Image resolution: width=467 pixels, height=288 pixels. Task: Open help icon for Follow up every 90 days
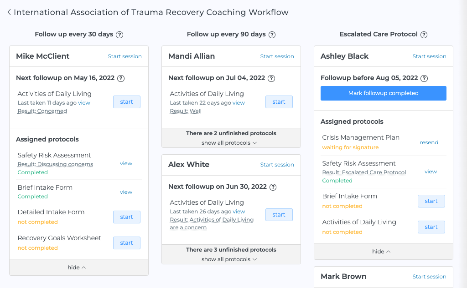point(272,35)
